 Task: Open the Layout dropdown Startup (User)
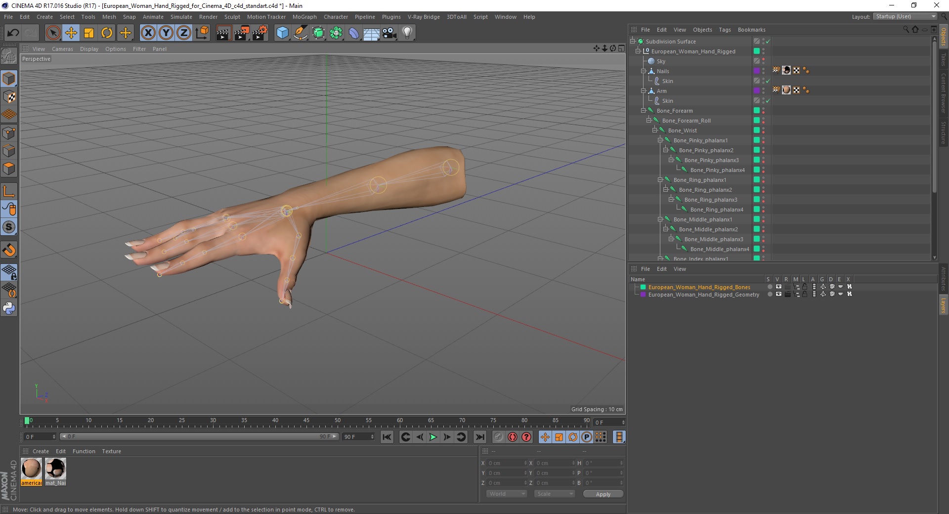click(905, 16)
